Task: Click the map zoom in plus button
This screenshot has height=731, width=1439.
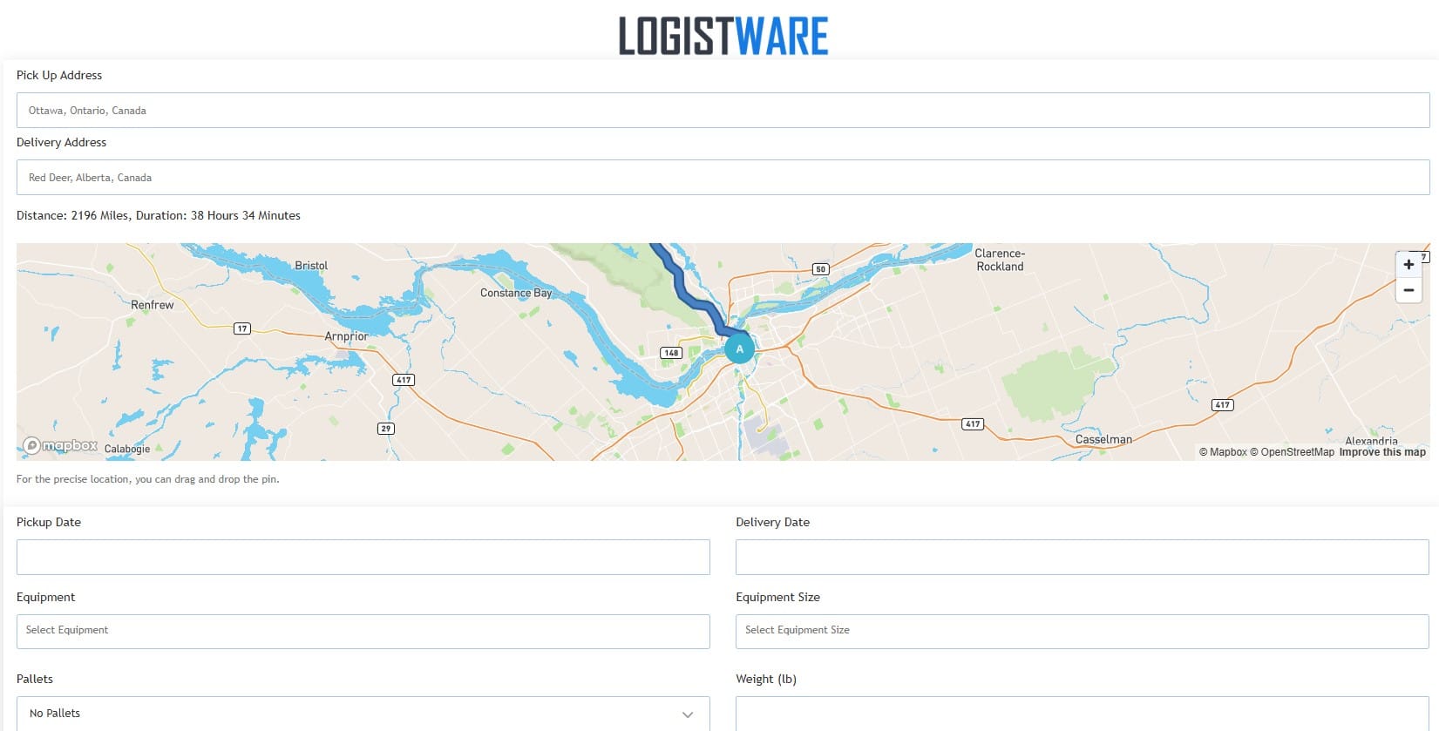Action: [1408, 265]
